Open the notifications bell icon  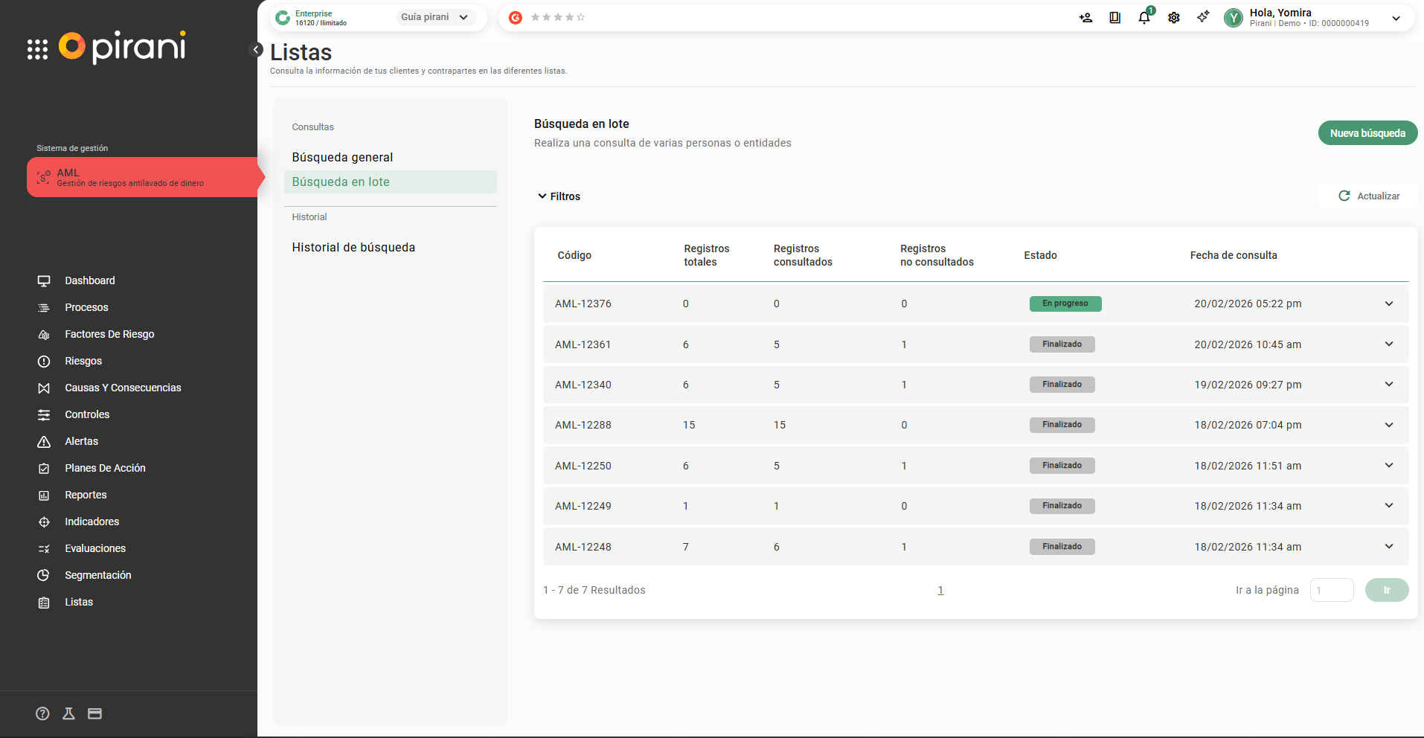click(1144, 18)
